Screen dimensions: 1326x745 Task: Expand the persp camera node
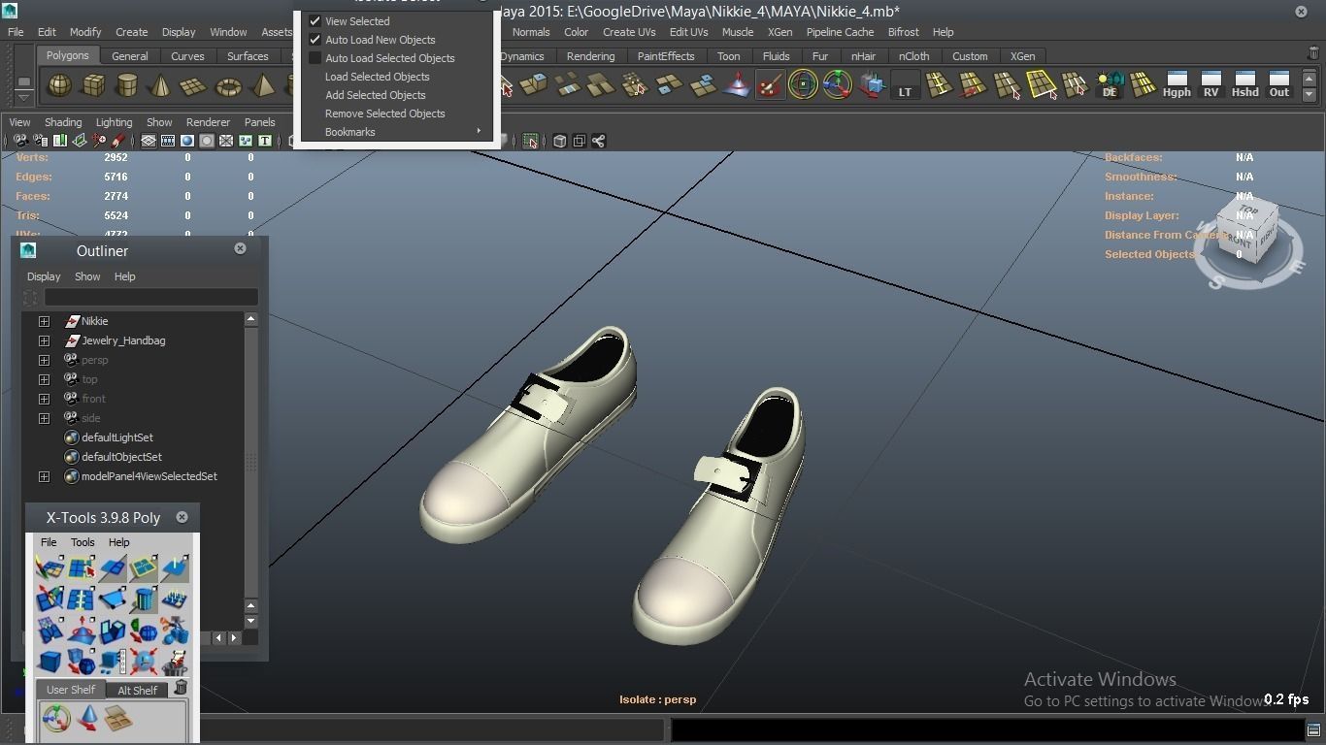coord(44,360)
